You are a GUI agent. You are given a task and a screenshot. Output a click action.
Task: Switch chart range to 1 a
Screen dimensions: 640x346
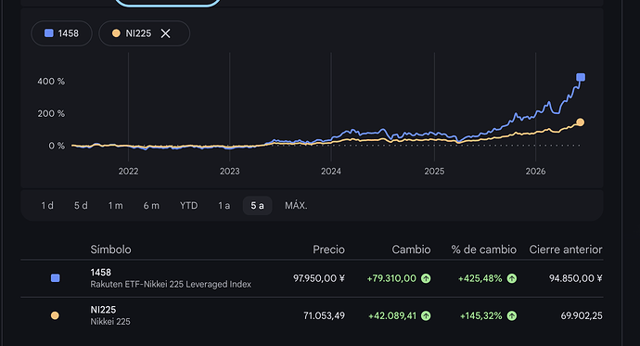(224, 206)
